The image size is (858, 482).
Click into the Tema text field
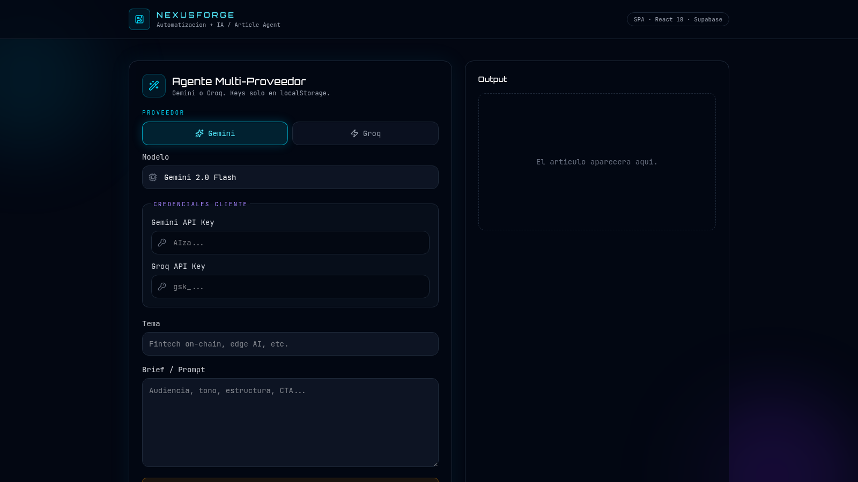290,344
